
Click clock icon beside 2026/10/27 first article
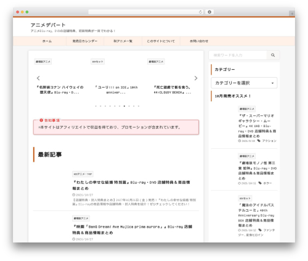(x=73, y=195)
